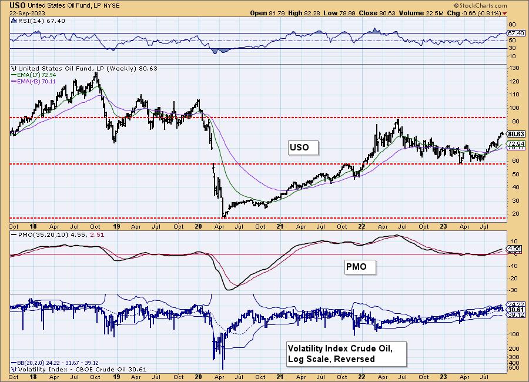Click the red down-arrow change indicator
This screenshot has width=529, height=382.
[505, 14]
